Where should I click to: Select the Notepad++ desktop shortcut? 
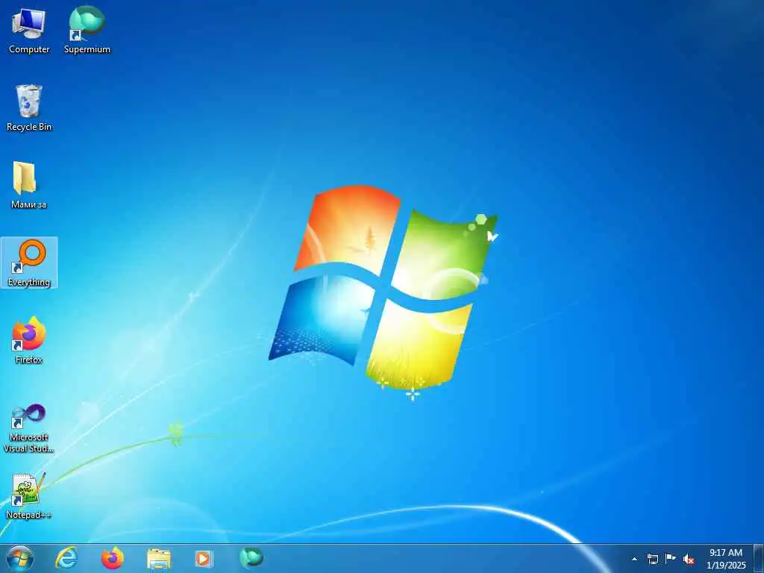29,495
